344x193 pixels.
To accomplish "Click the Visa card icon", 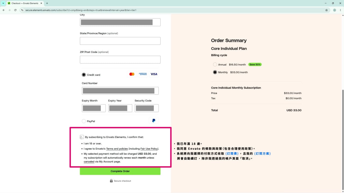I will (154, 74).
